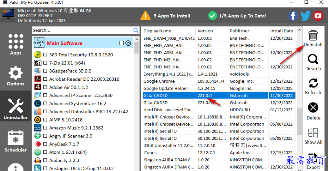Sort by Install Date column header
The image size is (328, 171).
coord(282,31)
